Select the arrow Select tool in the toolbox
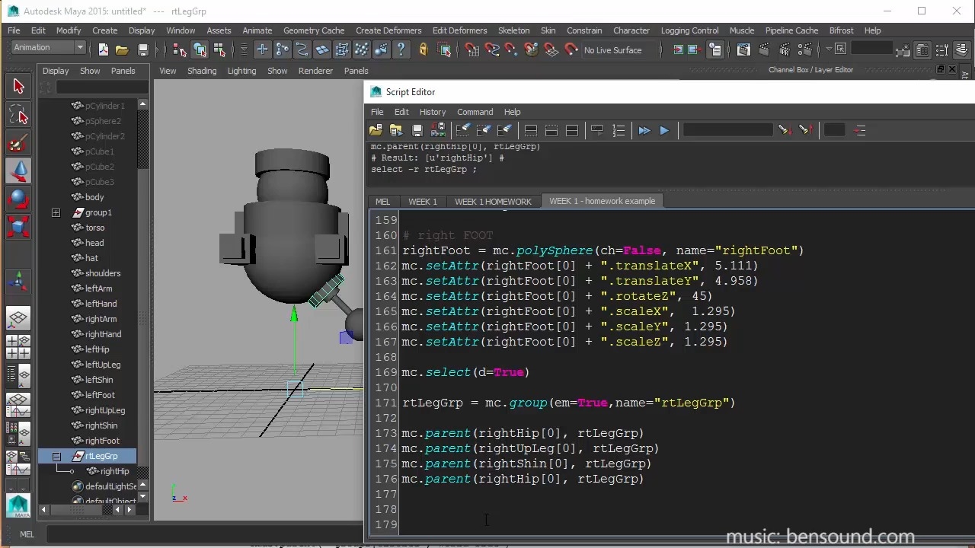Viewport: 975px width, 548px height. point(18,86)
